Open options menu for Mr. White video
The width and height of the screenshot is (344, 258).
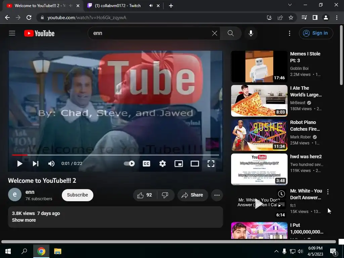pyautogui.click(x=328, y=192)
